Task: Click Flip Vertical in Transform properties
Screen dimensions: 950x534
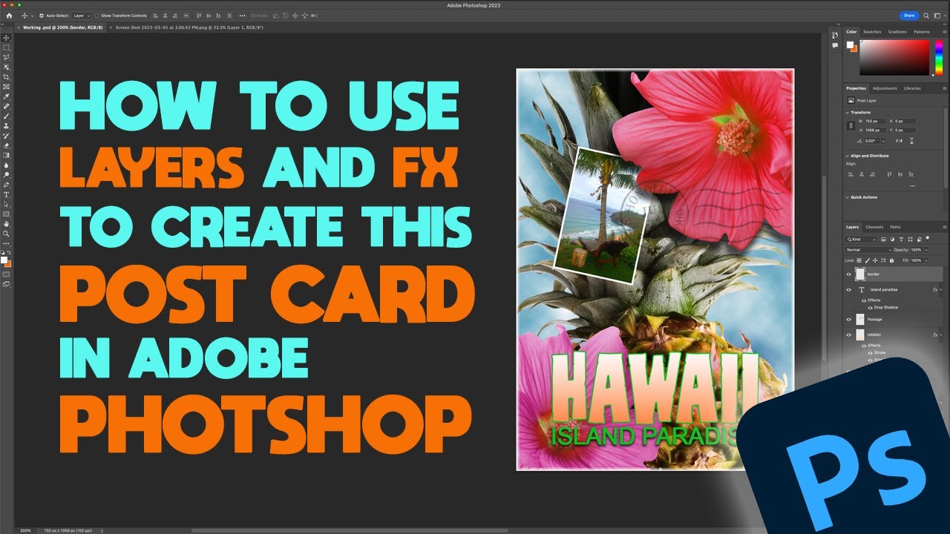Action: 911,141
